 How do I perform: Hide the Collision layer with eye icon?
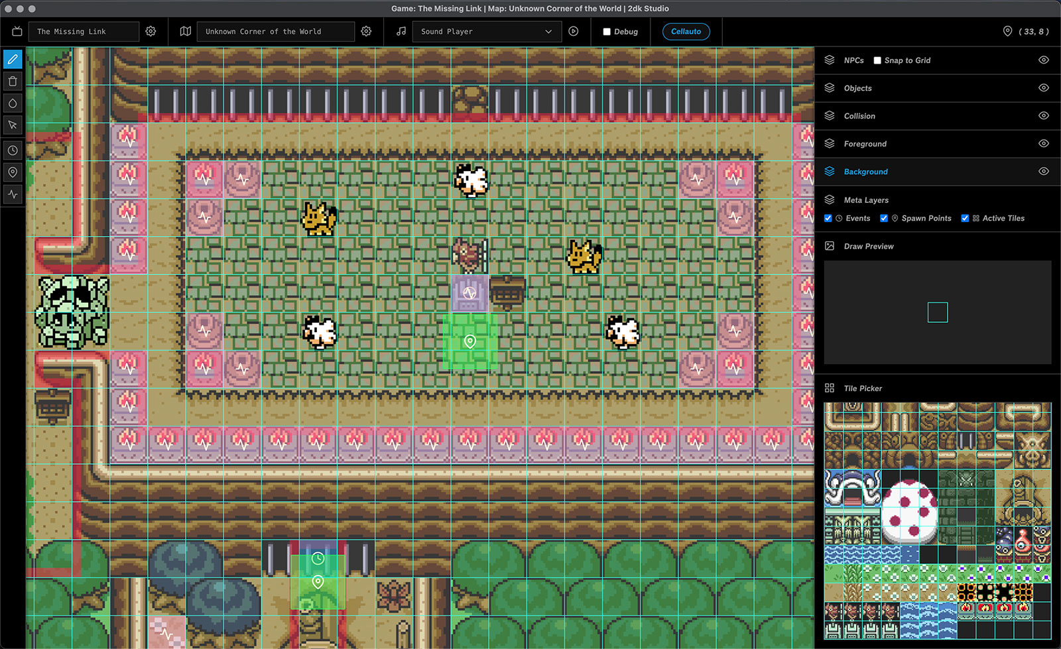(x=1043, y=116)
